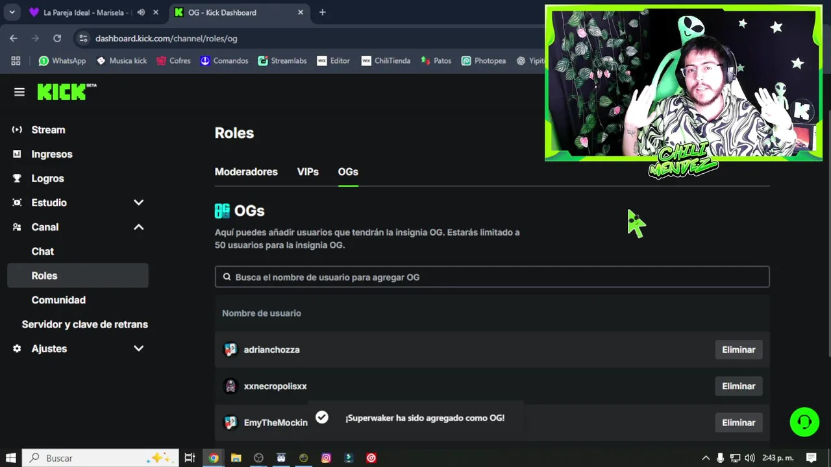Open the Streamlabs bookmark
Screen dimensions: 831x467
tap(282, 60)
